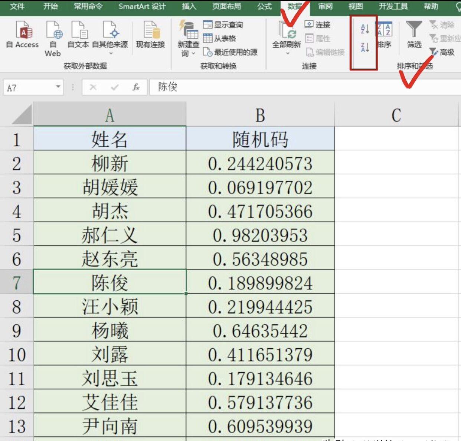Click cell containing 郝仁义
Viewport: 461px width, 441px height.
[x=110, y=235]
